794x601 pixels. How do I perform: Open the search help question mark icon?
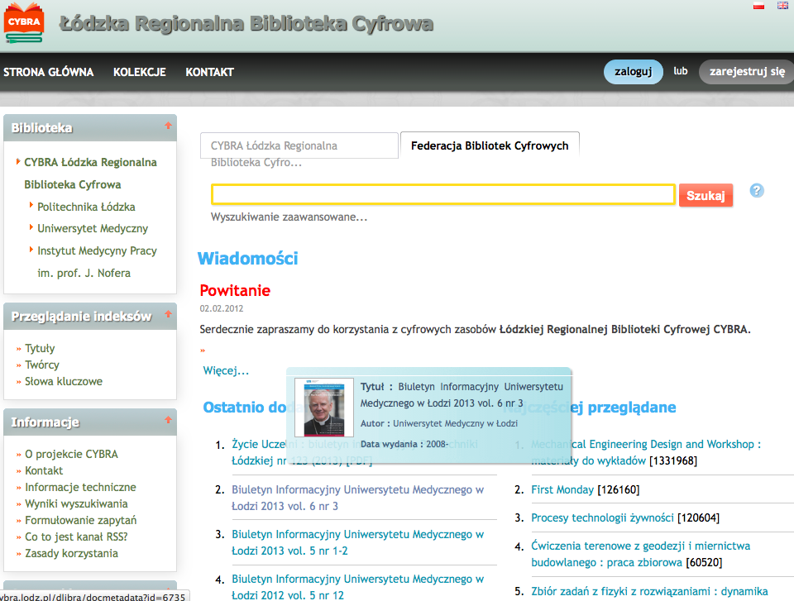coord(757,191)
